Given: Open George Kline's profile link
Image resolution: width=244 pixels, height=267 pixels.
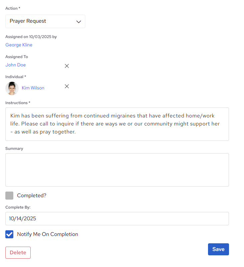Looking at the screenshot, I should pyautogui.click(x=19, y=45).
